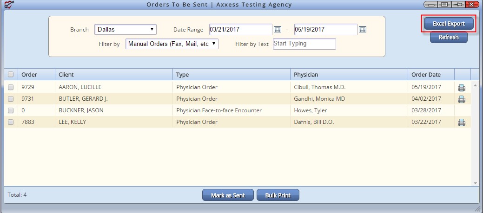
Task: Check the row for AARON, LUCILLE
Action: [11, 87]
